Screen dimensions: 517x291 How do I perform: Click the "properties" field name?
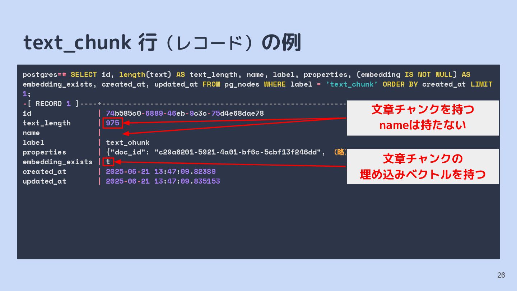click(x=45, y=152)
